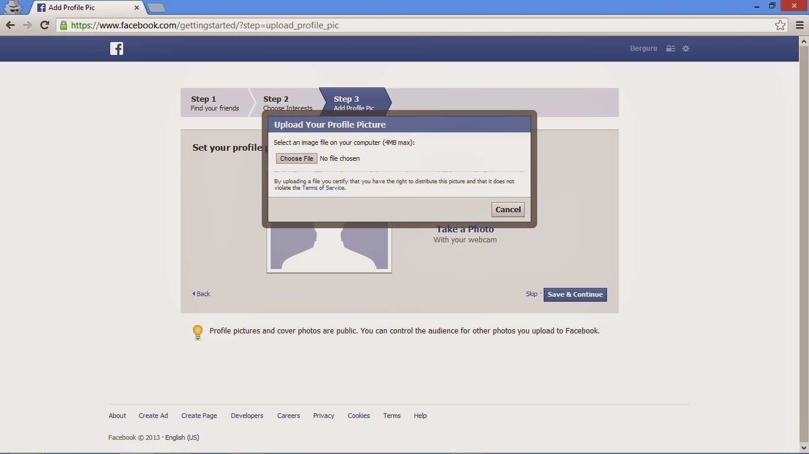
Task: Open the Create Ad footer link
Action: click(153, 416)
